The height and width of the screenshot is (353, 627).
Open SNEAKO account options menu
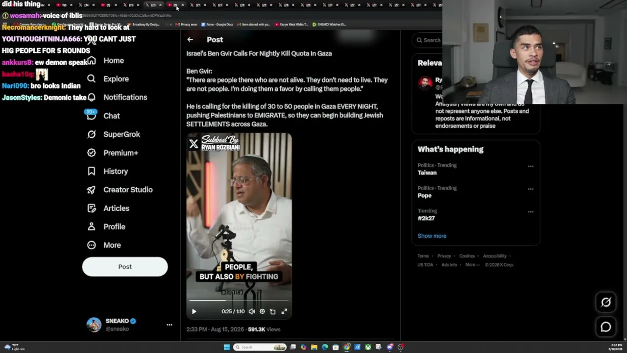(169, 325)
